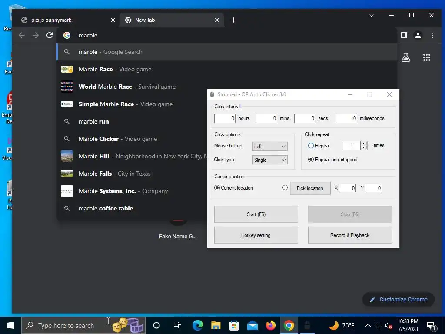This screenshot has width=445, height=334.
Task: Click the Y coordinate field
Action: tap(373, 188)
